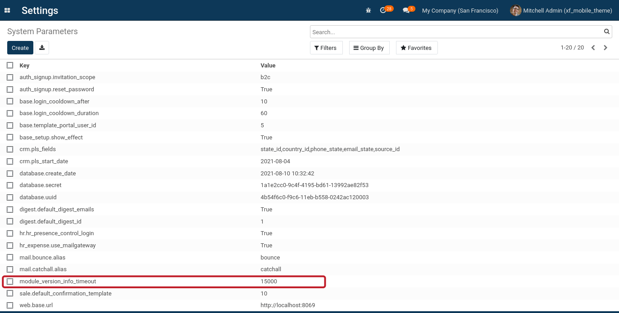Export records with the download icon

[x=42, y=48]
